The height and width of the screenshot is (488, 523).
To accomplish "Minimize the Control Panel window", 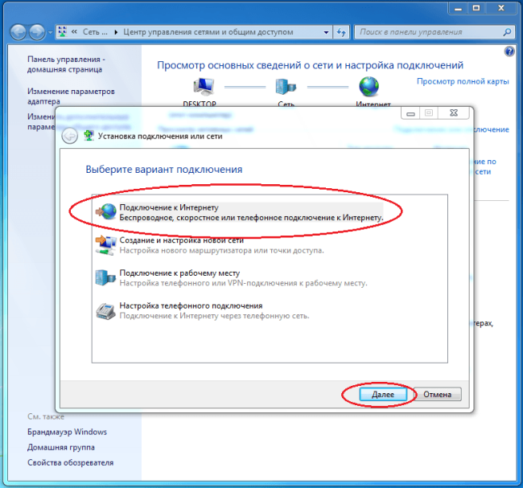I will 458,8.
